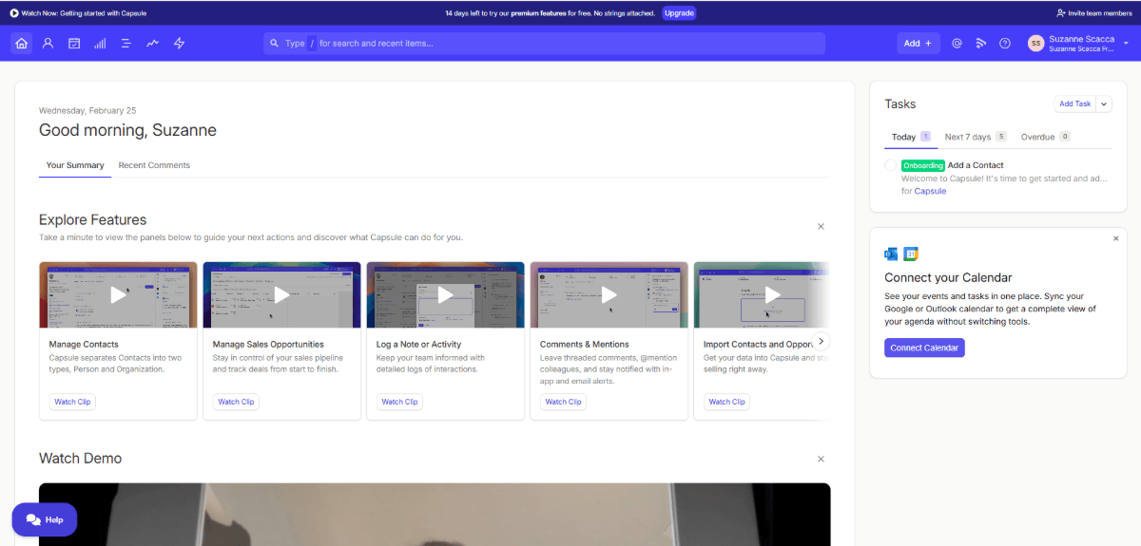Go to the Home dashboard icon
The image size is (1141, 546).
pyautogui.click(x=22, y=43)
